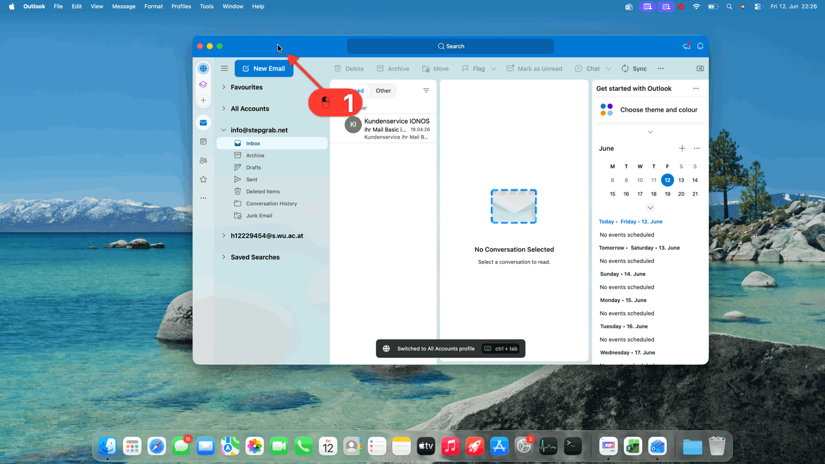Expand mini calendar with chevron below dates
This screenshot has height=464, width=825.
point(650,207)
